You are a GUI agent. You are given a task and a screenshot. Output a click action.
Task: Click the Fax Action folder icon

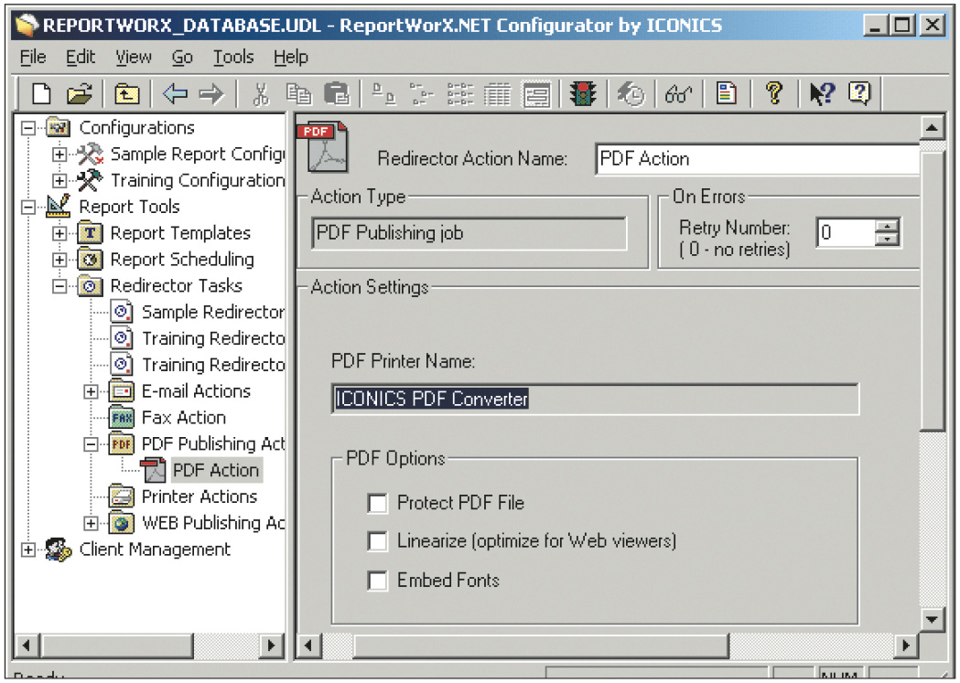coord(122,418)
